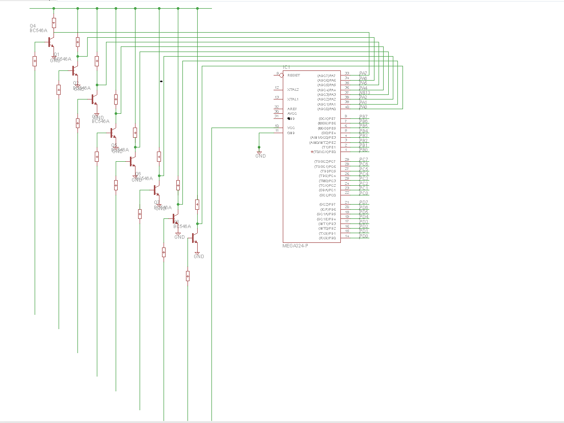Screen dimensions: 564x423
Task: Click the PA7 net label
Action: tap(363, 73)
